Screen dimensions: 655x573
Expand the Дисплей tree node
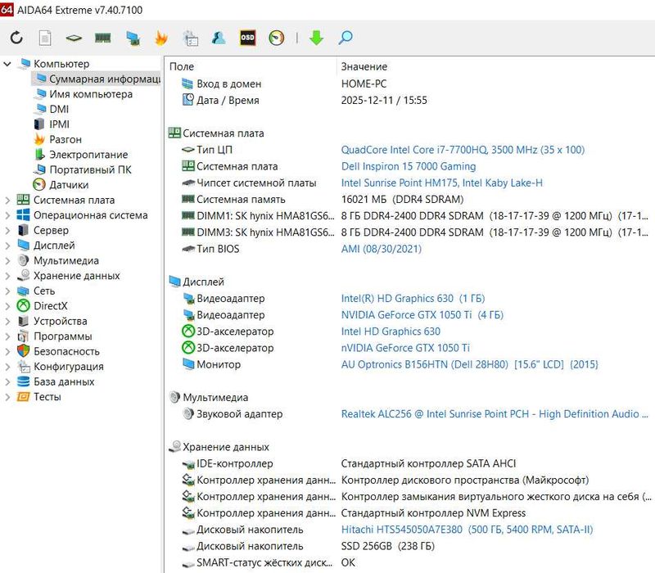(x=7, y=245)
